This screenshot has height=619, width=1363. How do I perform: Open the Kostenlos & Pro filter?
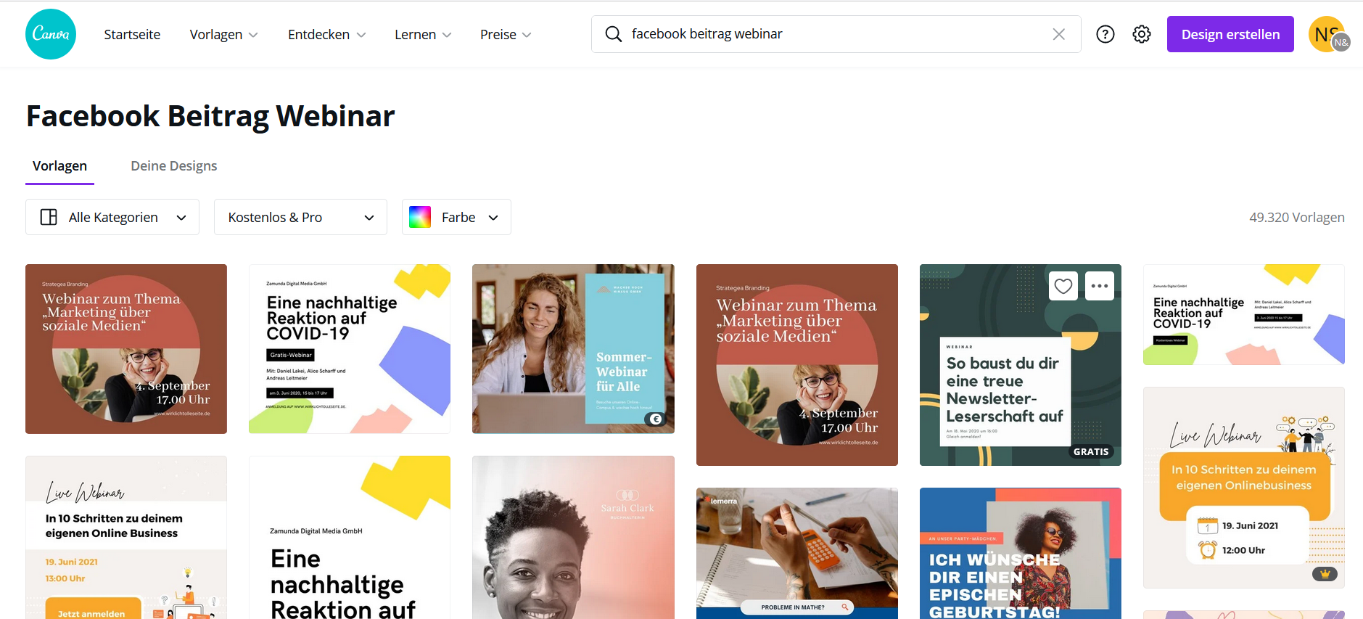[x=300, y=217]
